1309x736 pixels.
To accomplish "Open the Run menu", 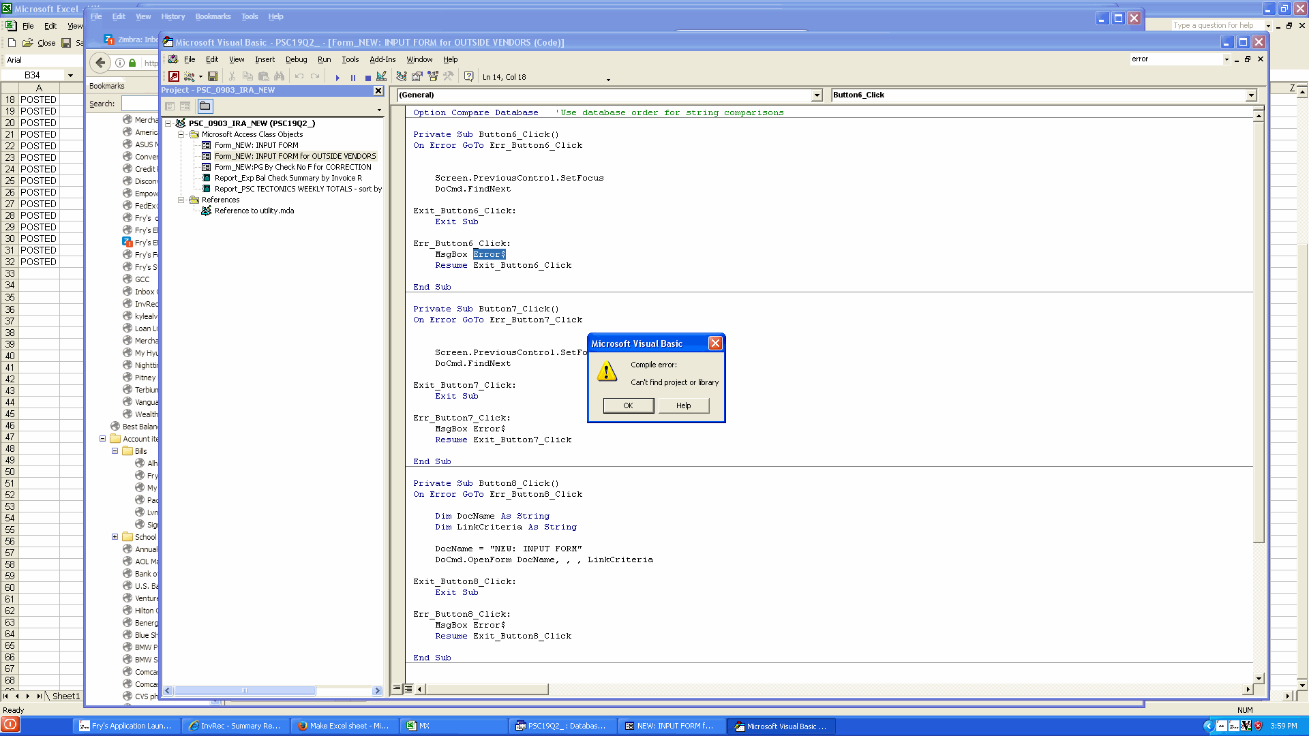I will [324, 59].
